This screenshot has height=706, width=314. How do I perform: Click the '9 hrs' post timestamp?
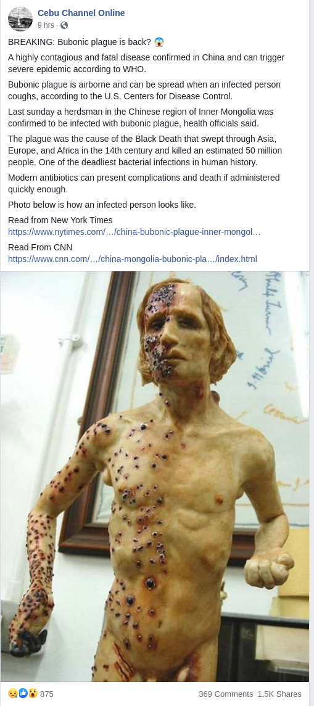(x=46, y=25)
